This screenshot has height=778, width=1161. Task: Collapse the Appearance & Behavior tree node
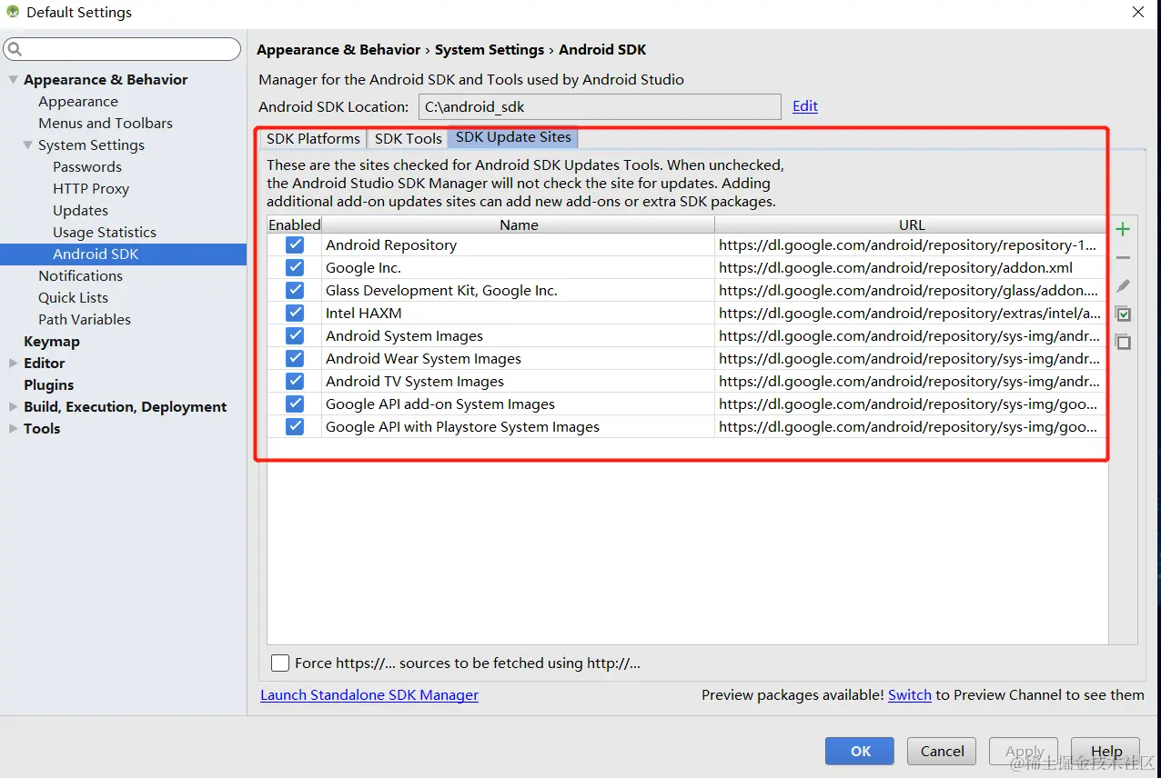click(x=13, y=80)
